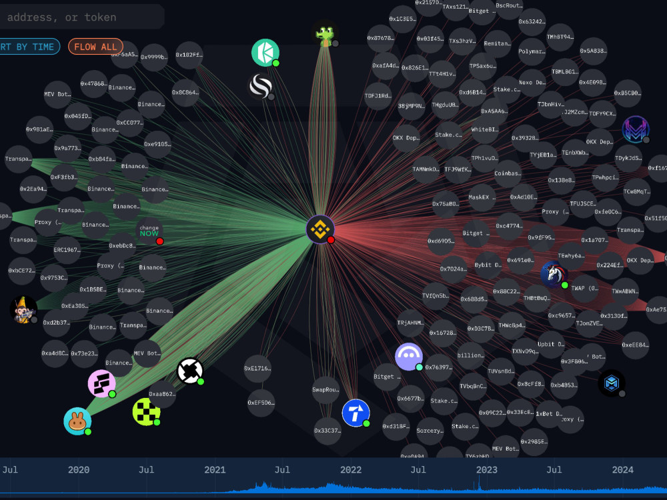Select the 0x1B5BE.. node
667x500 pixels.
point(93,289)
